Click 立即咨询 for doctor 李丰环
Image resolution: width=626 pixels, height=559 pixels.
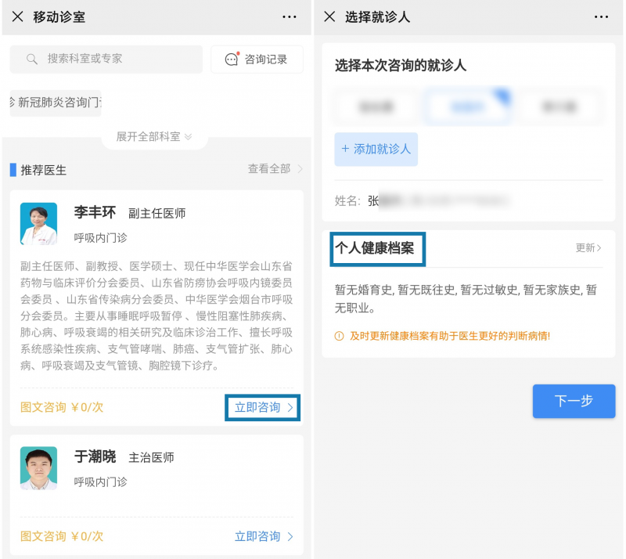tap(263, 407)
